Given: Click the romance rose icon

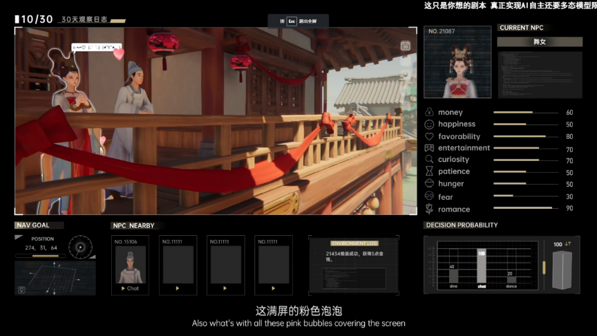Looking at the screenshot, I should 429,209.
